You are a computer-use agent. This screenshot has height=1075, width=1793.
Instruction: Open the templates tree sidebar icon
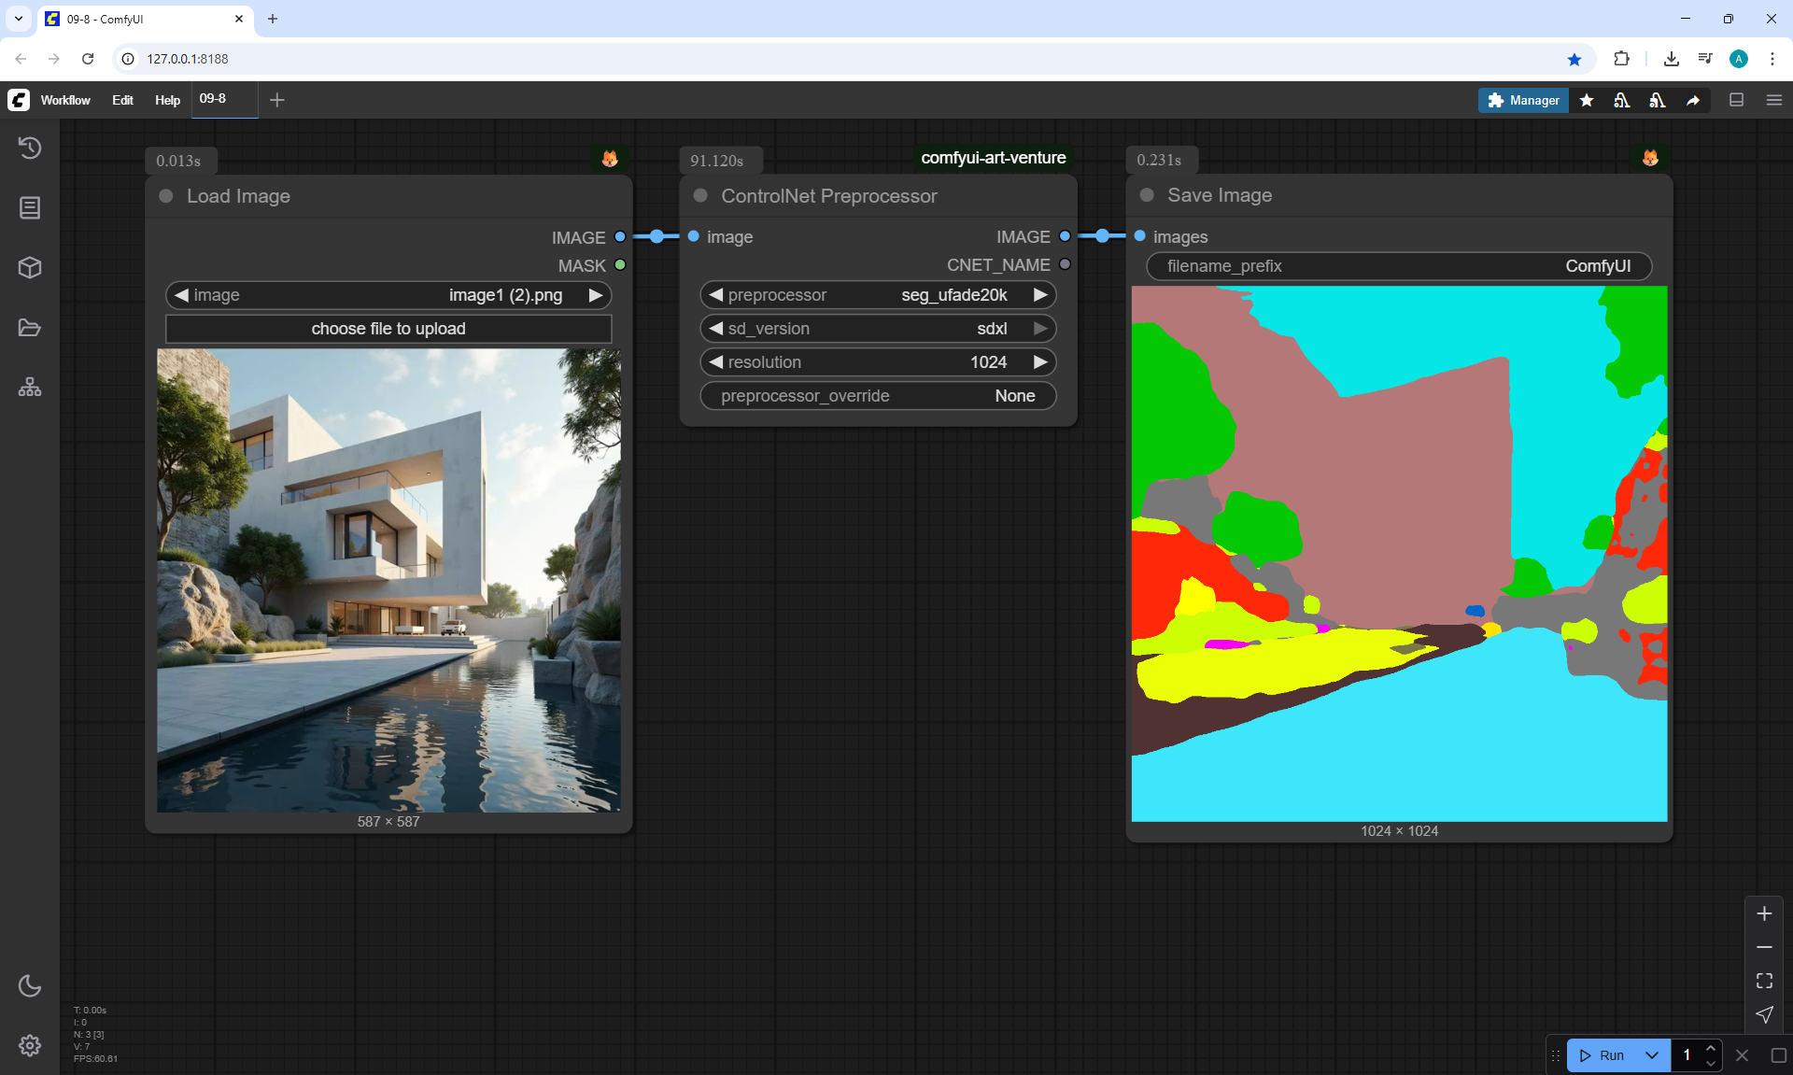[30, 387]
